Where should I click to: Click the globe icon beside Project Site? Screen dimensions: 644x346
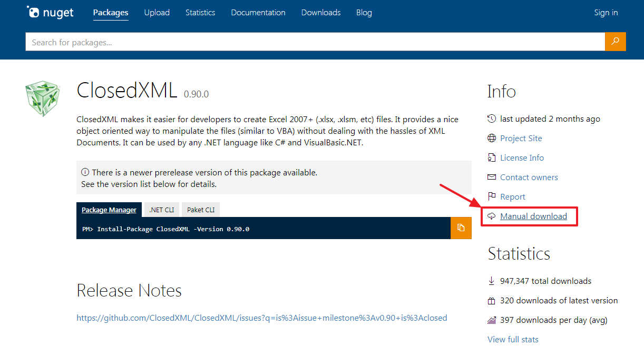492,139
